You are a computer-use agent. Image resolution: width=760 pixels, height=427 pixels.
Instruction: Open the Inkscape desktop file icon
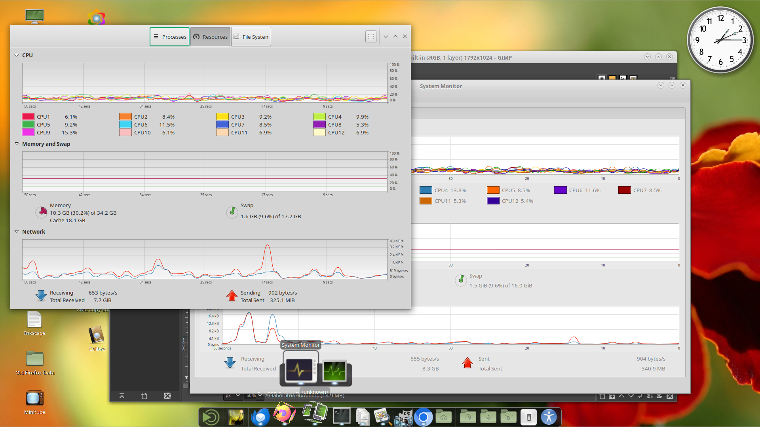point(35,323)
